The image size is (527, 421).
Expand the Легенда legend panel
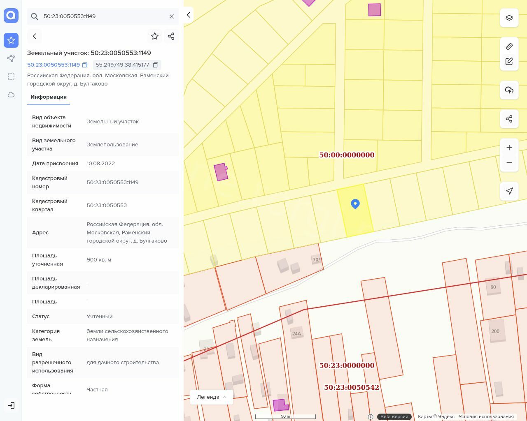click(212, 397)
